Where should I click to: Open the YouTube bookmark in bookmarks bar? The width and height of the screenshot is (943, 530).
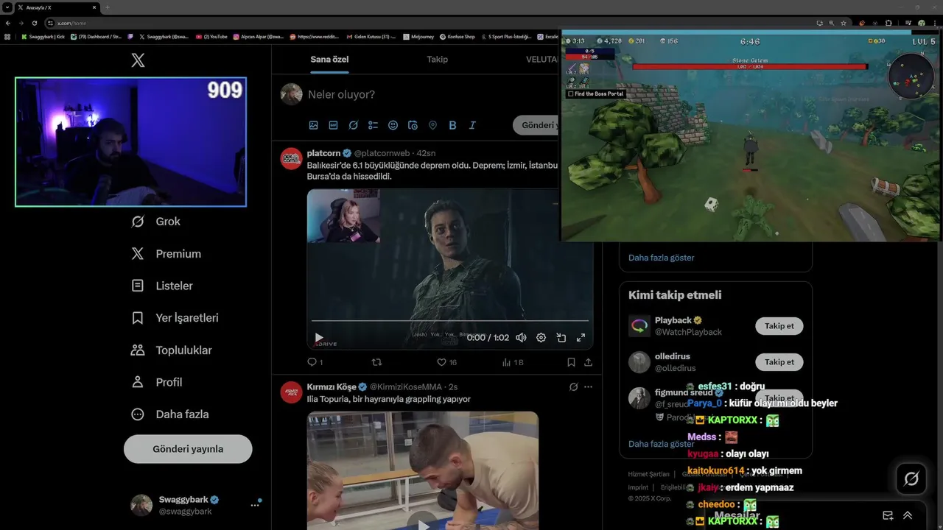211,36
